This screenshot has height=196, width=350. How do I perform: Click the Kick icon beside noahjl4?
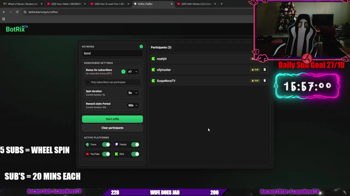pos(153,59)
